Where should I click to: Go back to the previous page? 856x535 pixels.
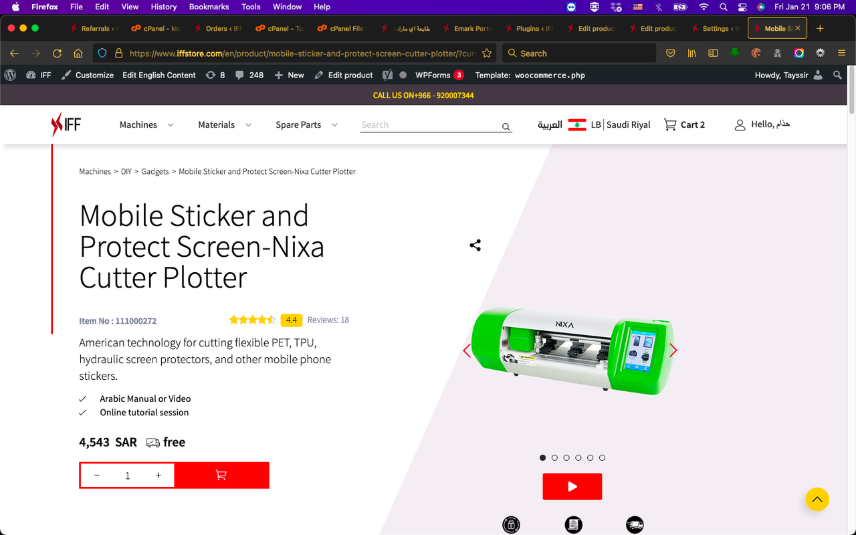tap(14, 53)
